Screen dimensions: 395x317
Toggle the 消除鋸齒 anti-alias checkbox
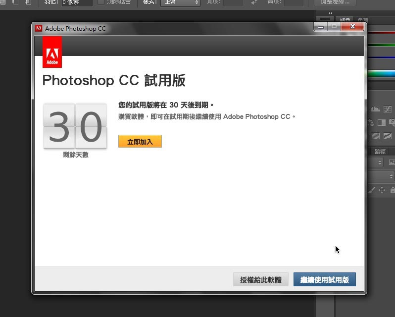[101, 2]
